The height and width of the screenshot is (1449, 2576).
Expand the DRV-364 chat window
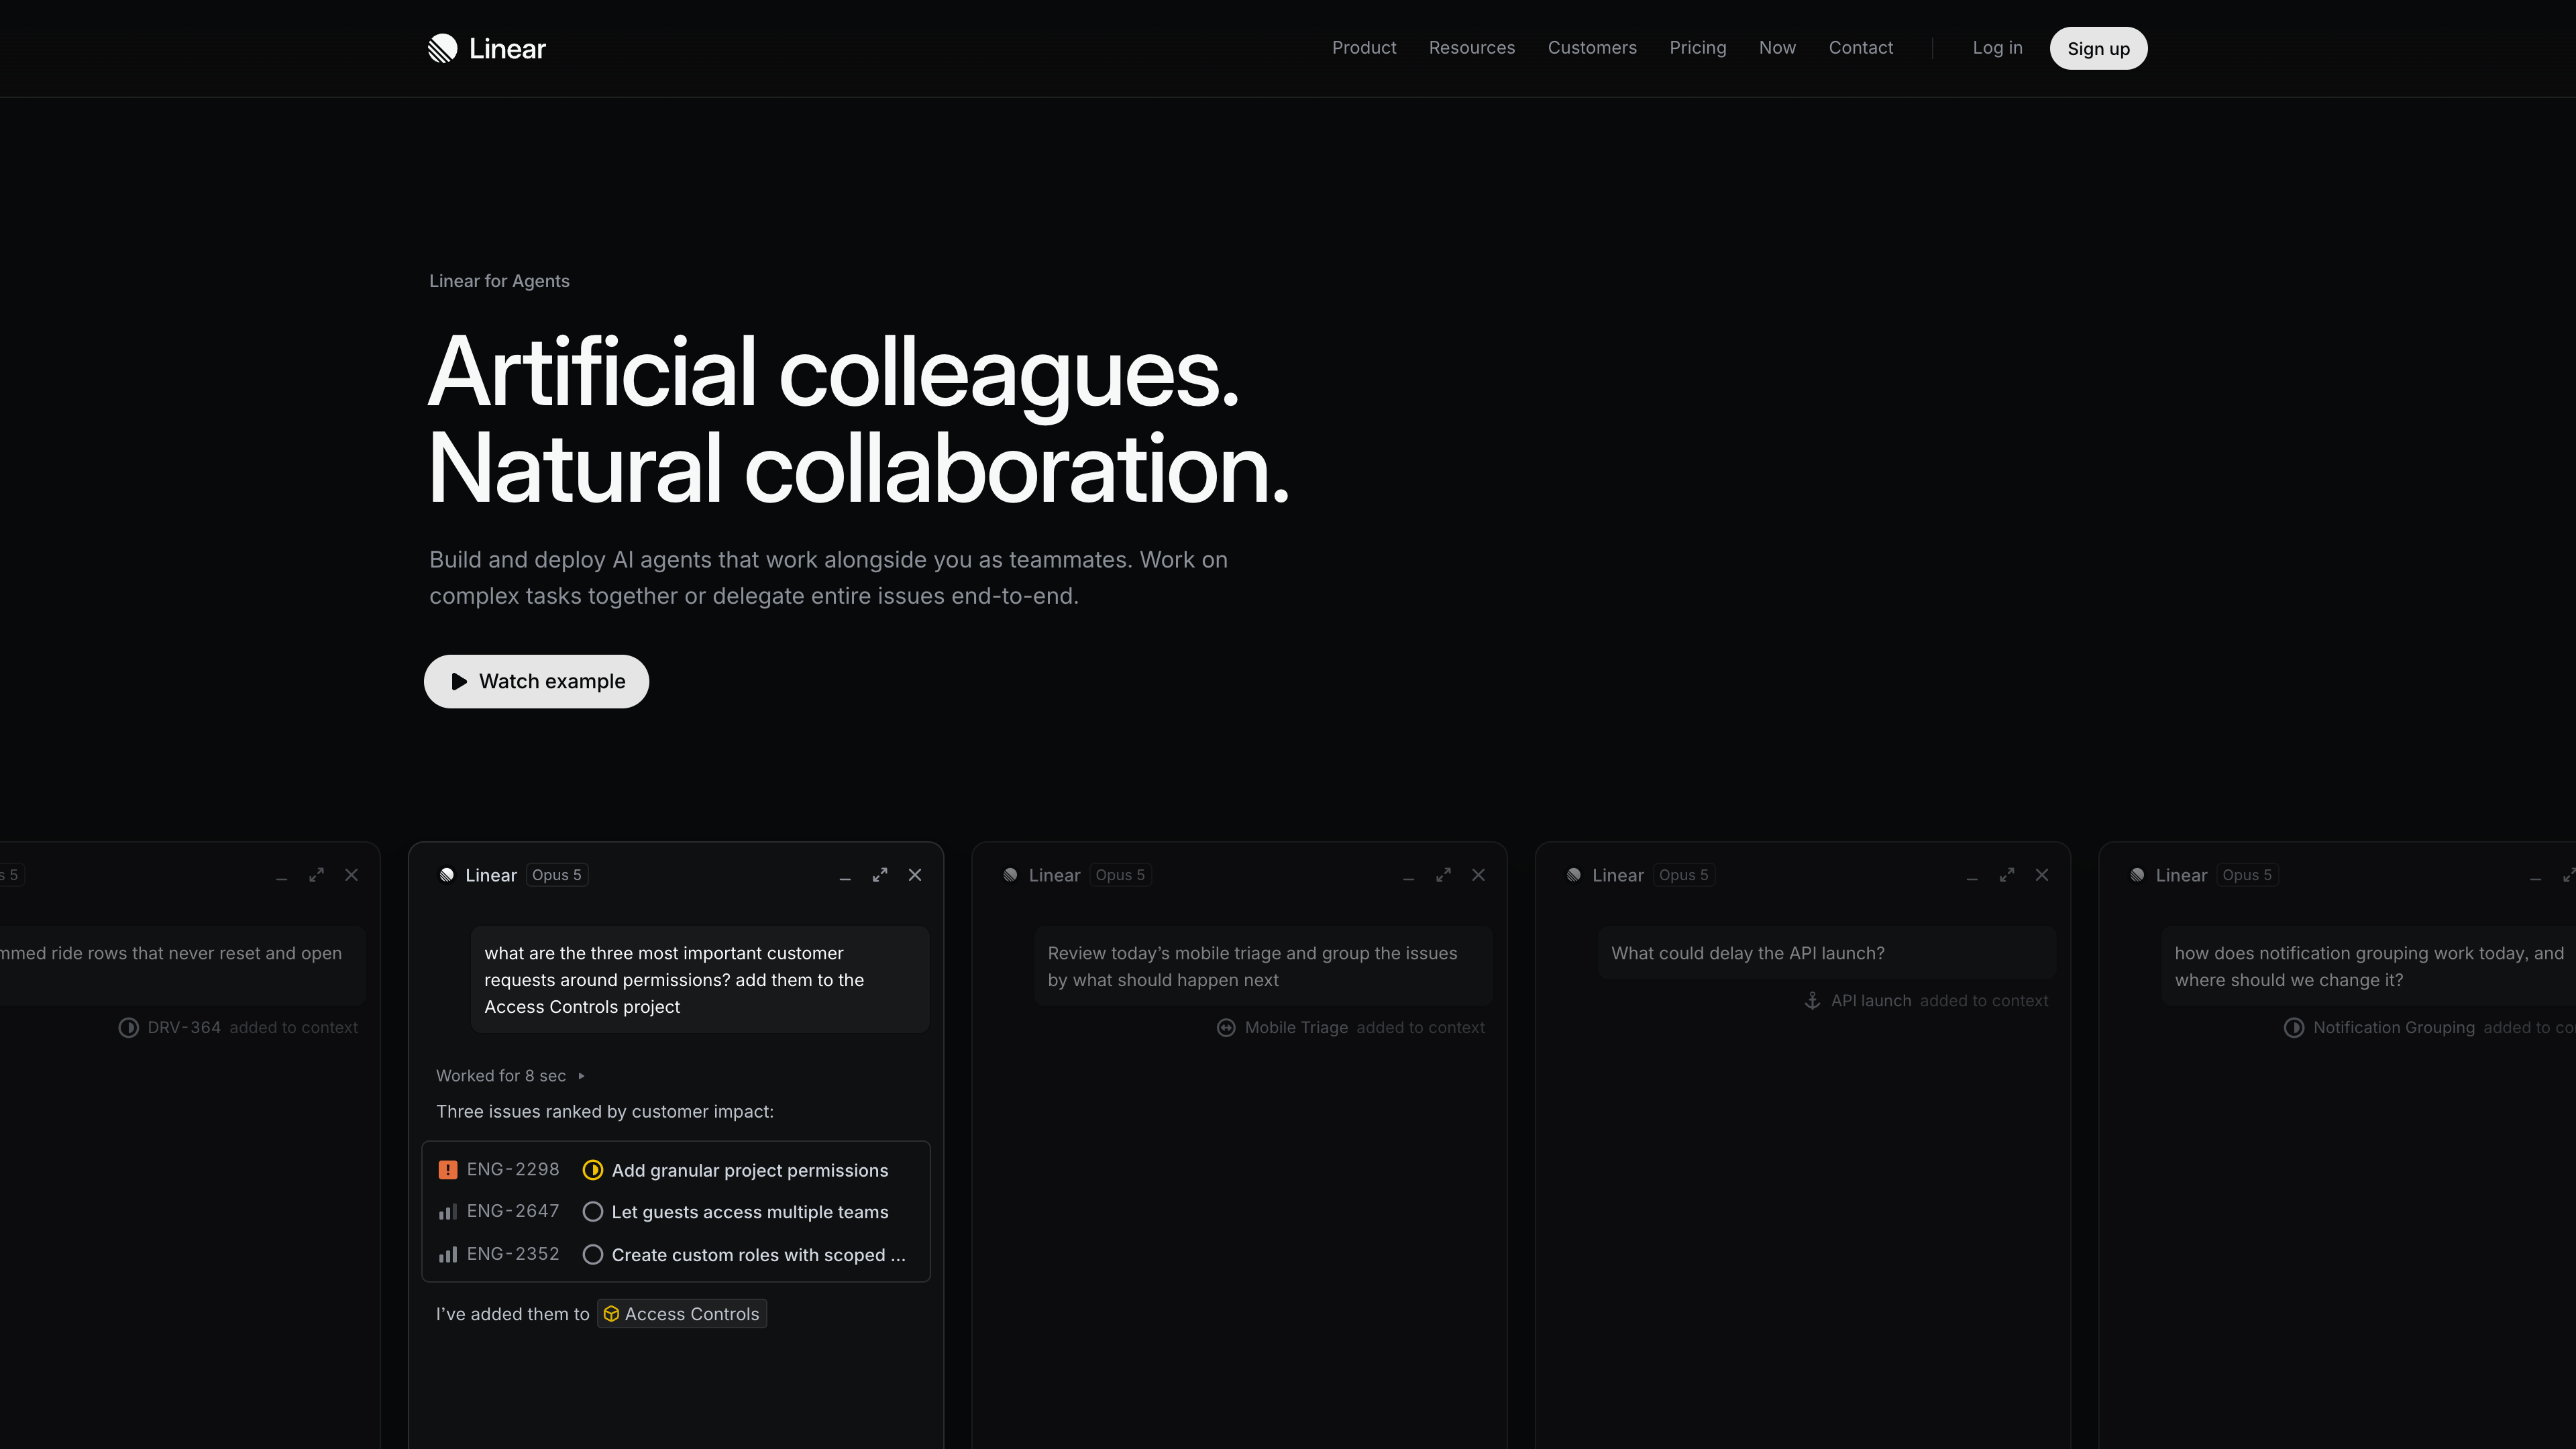317,875
